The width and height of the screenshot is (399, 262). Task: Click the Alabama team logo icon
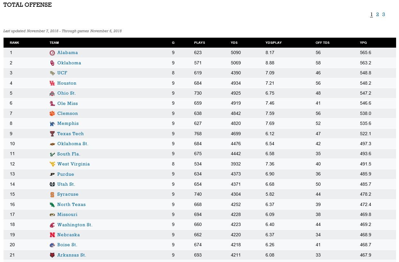pos(52,53)
